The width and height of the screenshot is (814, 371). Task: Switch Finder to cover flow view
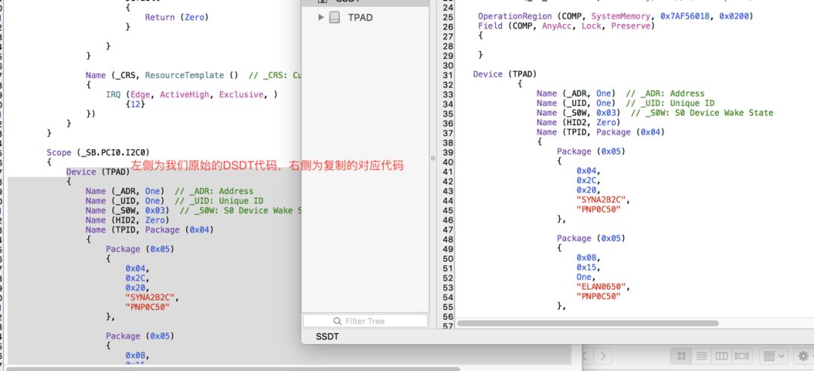tap(742, 355)
